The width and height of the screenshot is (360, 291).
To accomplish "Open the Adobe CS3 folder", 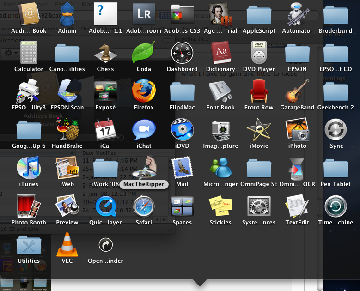I will point(182,14).
